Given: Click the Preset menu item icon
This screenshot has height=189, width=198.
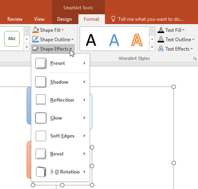Looking at the screenshot, I should coord(41,63).
